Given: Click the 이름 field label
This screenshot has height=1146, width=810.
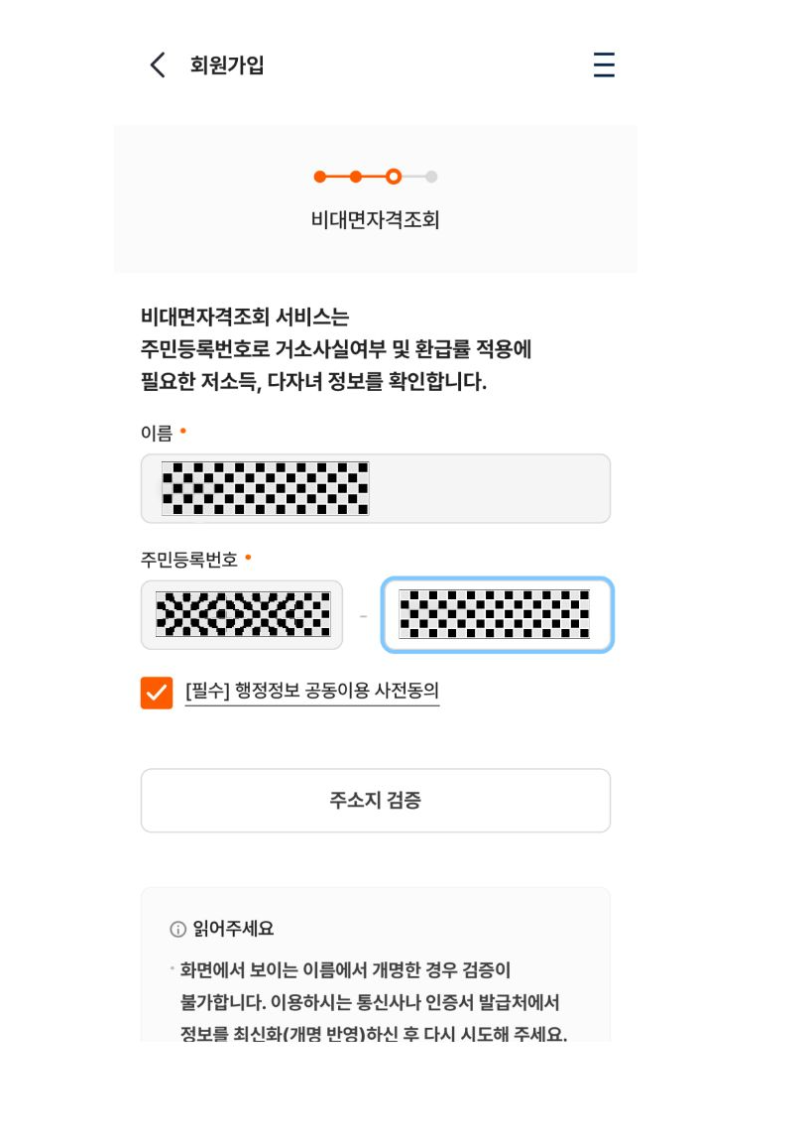Looking at the screenshot, I should pos(157,434).
